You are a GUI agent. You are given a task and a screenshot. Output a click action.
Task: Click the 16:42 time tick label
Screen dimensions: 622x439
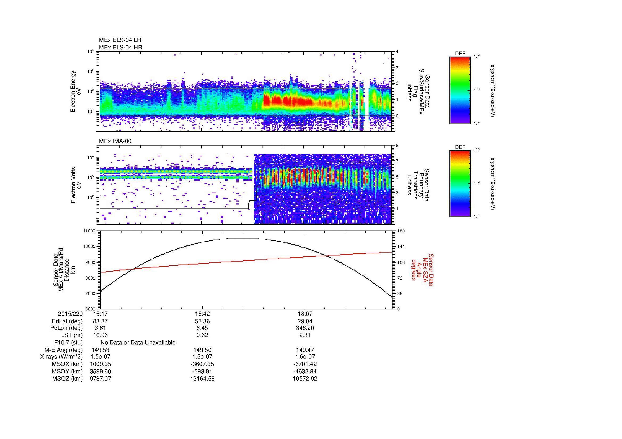(202, 314)
